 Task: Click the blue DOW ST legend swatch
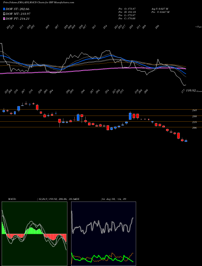pyautogui.click(x=4, y=9)
